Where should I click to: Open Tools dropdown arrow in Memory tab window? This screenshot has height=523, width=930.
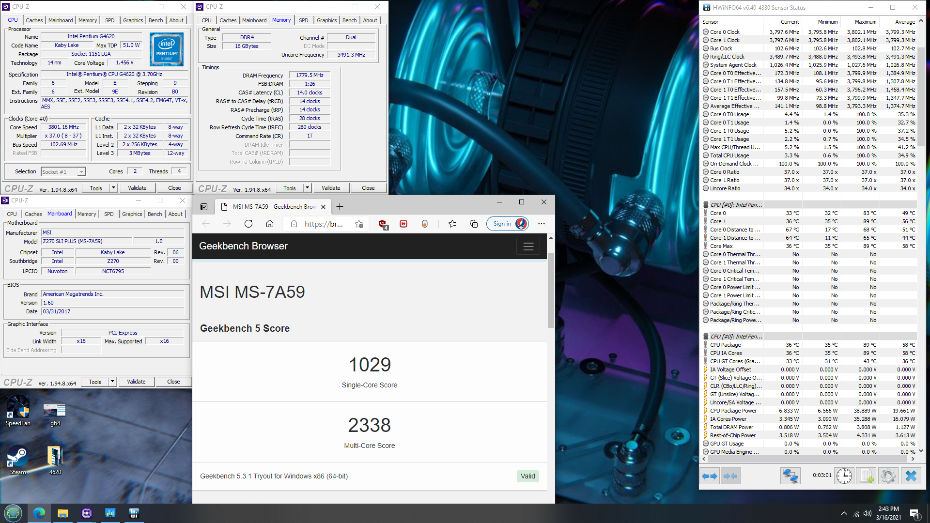[x=307, y=188]
